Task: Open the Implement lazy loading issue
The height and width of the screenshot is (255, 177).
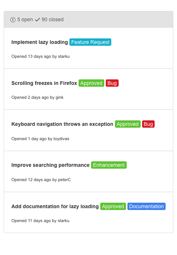Action: 40,42
